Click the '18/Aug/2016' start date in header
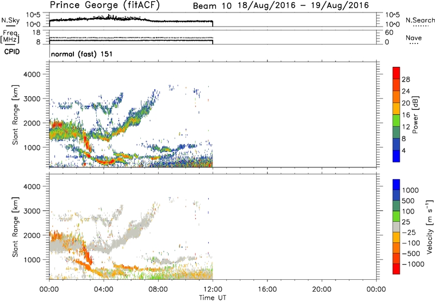Screen dimensions: 435x301 266,5
